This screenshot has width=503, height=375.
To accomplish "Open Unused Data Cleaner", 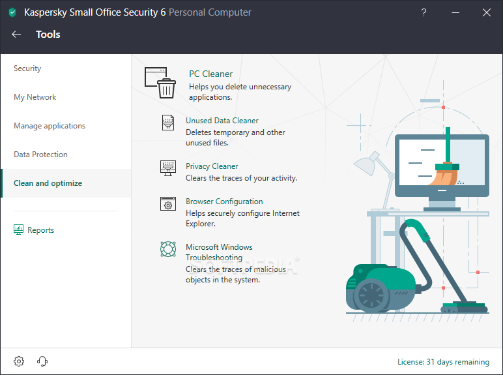I will (222, 121).
